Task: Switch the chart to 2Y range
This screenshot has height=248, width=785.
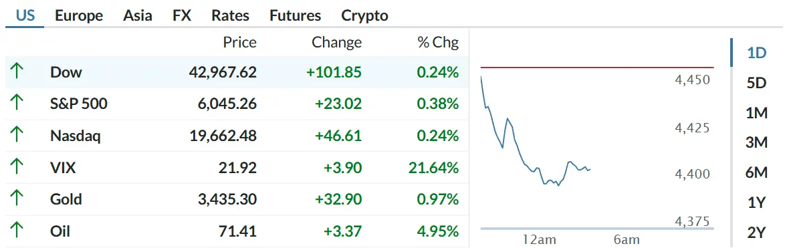Action: pyautogui.click(x=756, y=233)
